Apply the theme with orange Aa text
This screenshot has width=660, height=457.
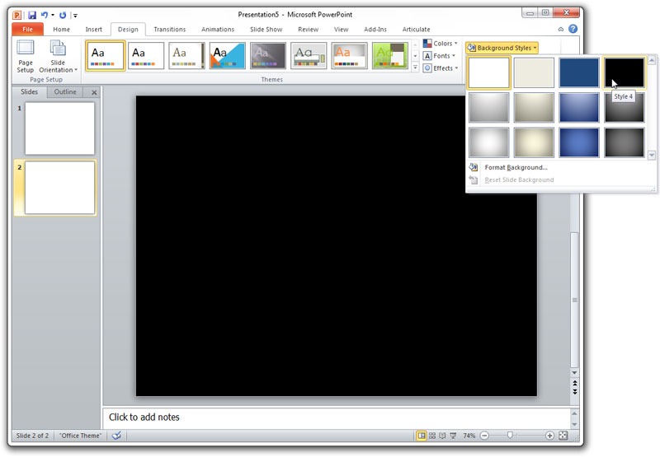[349, 55]
